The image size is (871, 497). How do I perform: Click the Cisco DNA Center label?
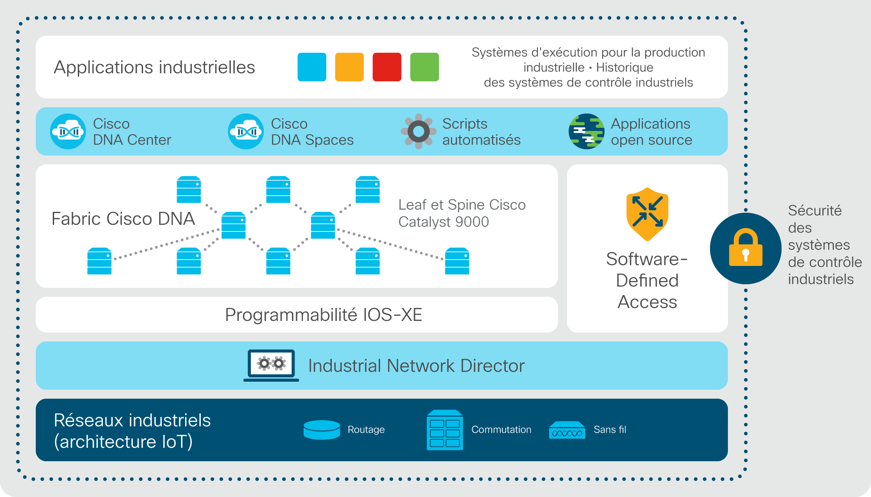pos(132,132)
